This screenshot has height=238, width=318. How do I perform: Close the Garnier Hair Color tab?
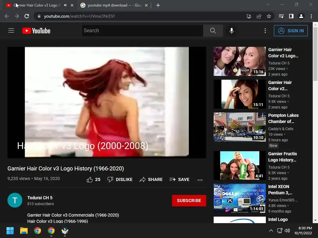tap(72, 5)
